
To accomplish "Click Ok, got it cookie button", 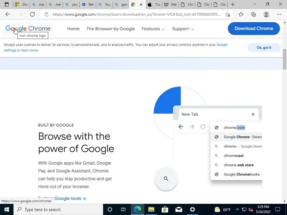I will [264, 48].
